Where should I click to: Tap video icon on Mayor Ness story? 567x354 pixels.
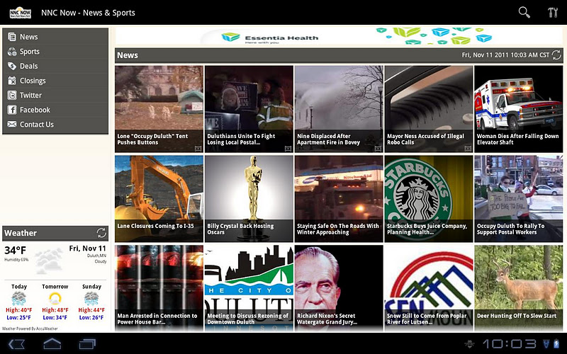click(468, 148)
